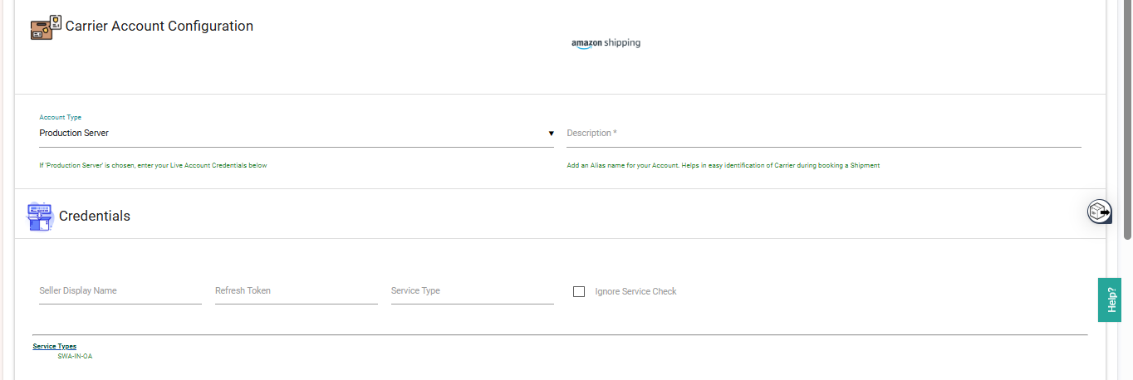Image resolution: width=1133 pixels, height=380 pixels.
Task: Click the Carrier Account Configuration heading text
Action: point(159,27)
